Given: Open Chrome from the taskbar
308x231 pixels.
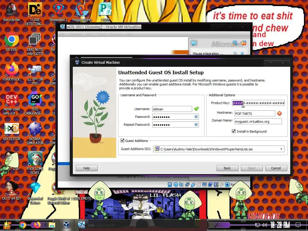Looking at the screenshot, I should coord(22,225).
